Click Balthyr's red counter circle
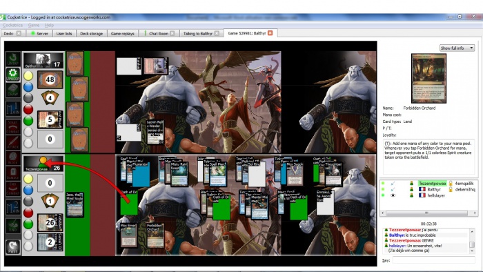This screenshot has height=272, width=483. point(28,109)
